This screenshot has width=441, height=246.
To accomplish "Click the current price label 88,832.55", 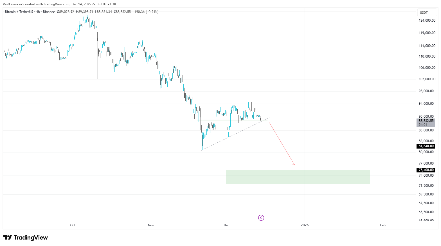I will pyautogui.click(x=426, y=121).
